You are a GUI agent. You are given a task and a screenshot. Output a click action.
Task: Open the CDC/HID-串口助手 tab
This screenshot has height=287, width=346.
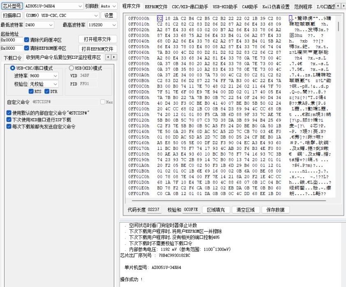(x=190, y=7)
